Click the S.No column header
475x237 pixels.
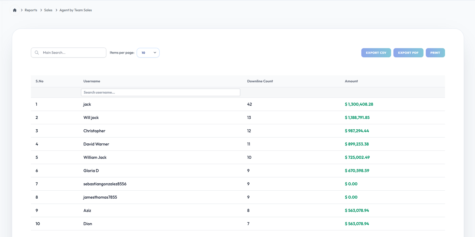(39, 81)
